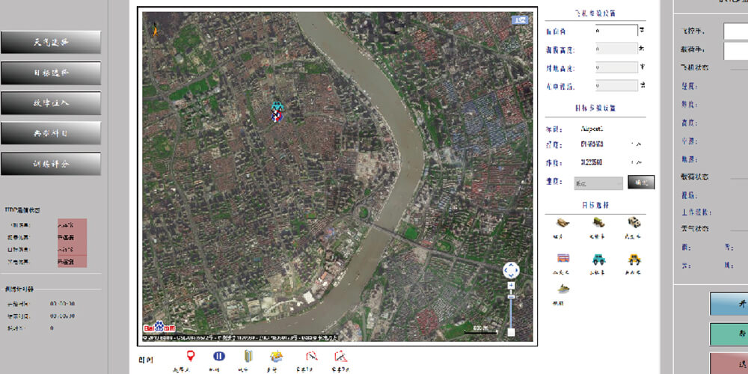Open the second left menu button (目标选择)
The height and width of the screenshot is (374, 748).
click(x=51, y=73)
